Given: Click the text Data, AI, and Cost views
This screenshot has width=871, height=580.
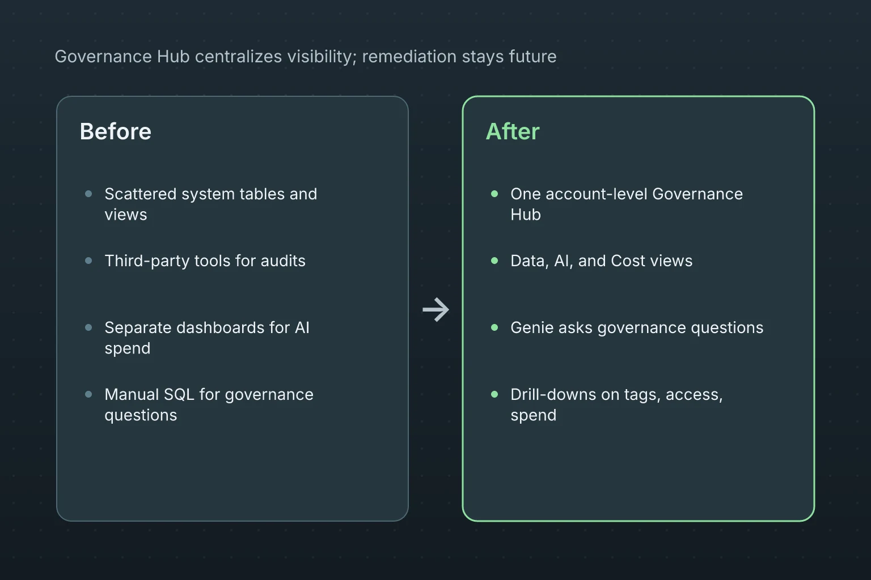Looking at the screenshot, I should [601, 261].
